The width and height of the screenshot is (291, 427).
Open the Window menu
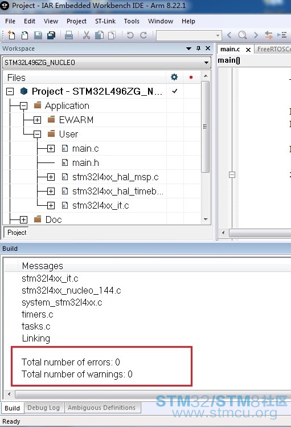[161, 21]
